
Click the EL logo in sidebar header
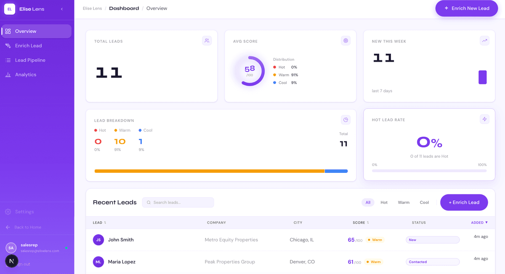[x=10, y=9]
